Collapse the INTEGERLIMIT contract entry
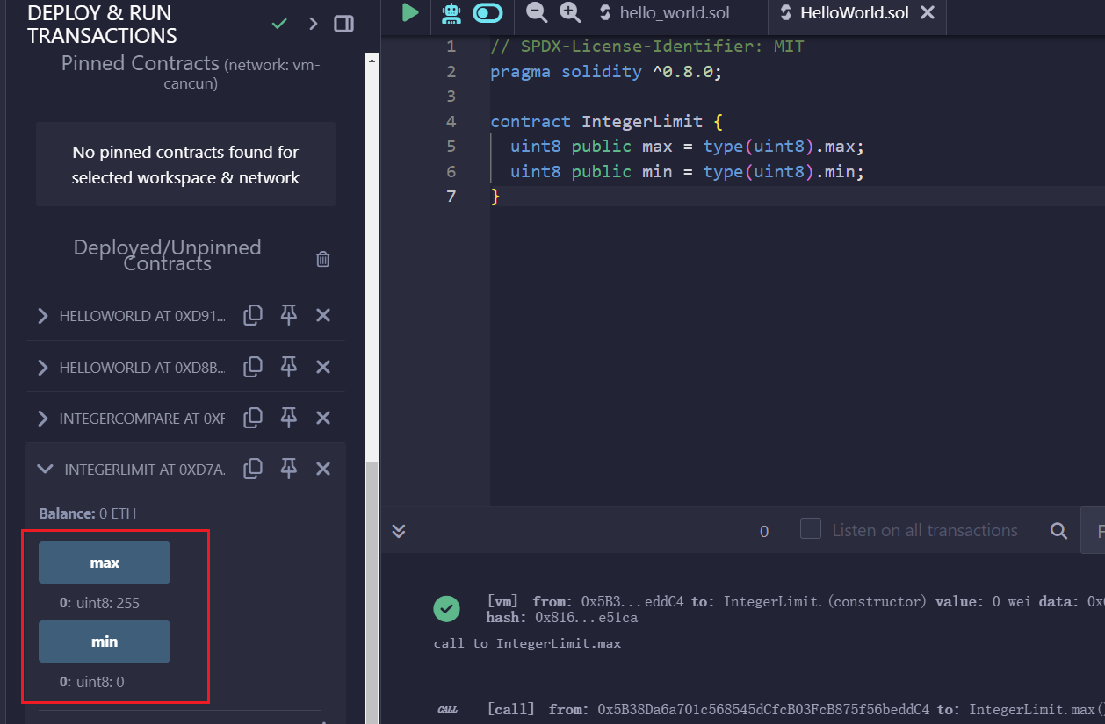The width and height of the screenshot is (1105, 724). 45,470
